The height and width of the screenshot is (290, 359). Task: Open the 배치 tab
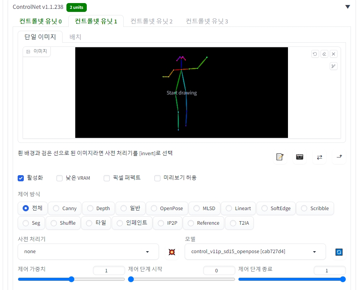point(75,36)
